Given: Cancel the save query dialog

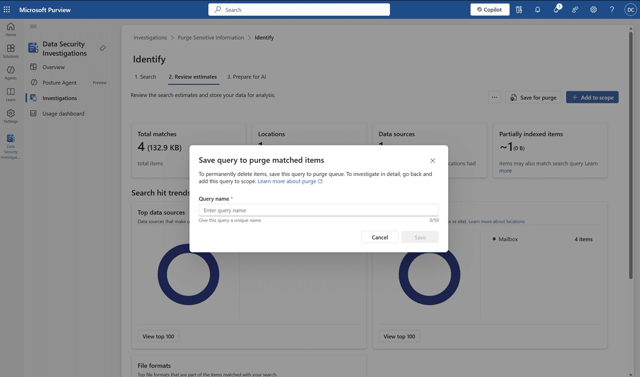Looking at the screenshot, I should pyautogui.click(x=379, y=237).
